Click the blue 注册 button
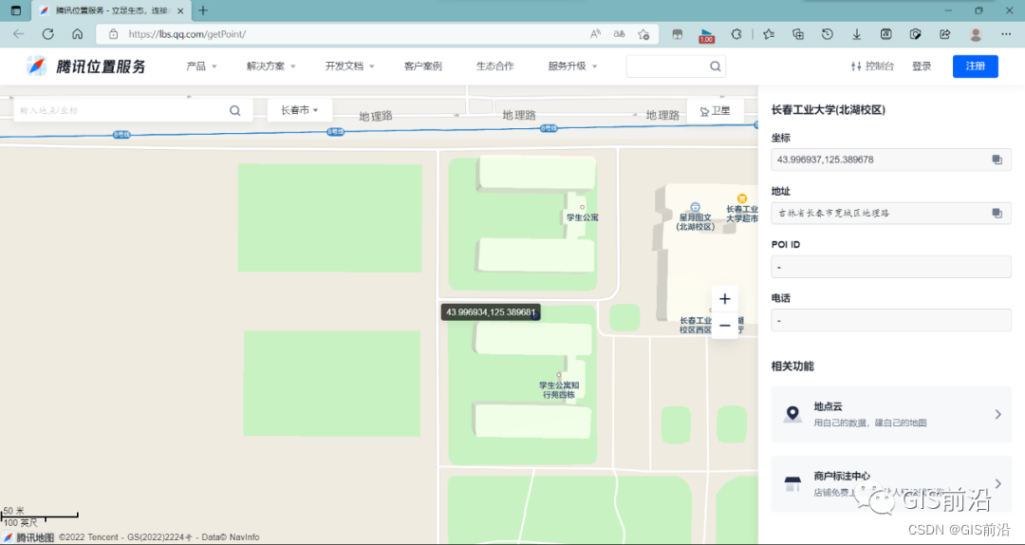Viewport: 1025px width, 545px height. 976,66
